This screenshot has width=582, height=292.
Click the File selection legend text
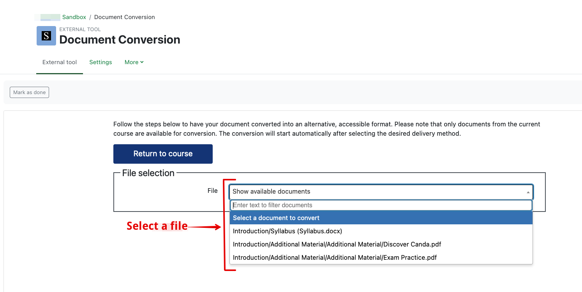148,173
